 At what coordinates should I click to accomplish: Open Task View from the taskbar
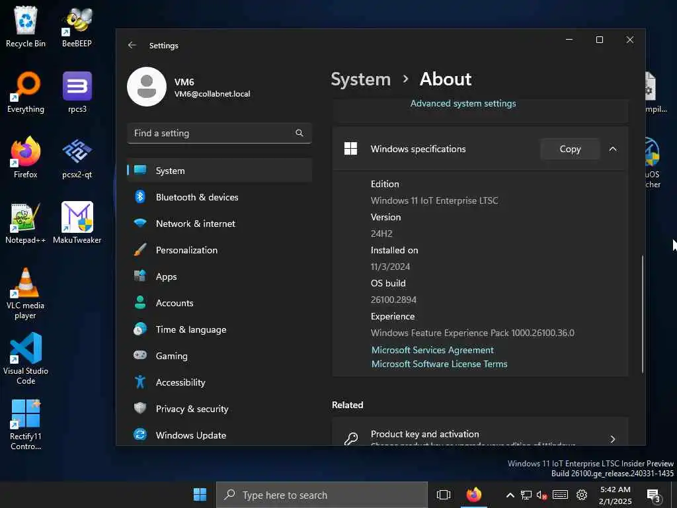pos(444,495)
